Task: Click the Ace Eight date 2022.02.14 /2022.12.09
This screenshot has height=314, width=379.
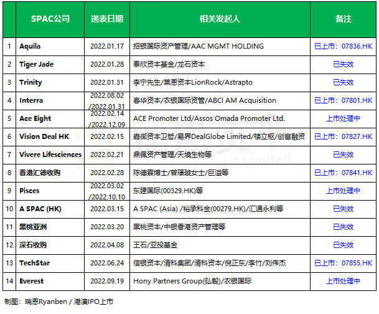Action: point(107,119)
